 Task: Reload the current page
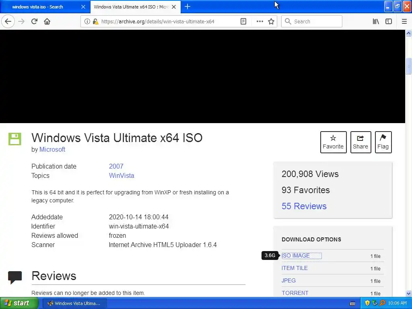click(34, 21)
